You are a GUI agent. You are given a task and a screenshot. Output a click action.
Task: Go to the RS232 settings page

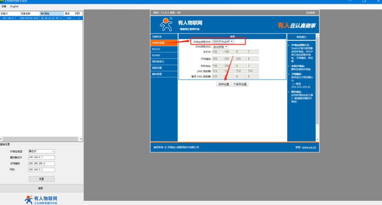[156, 49]
